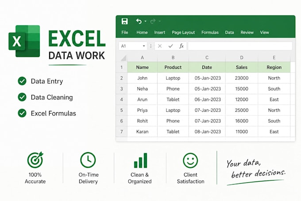Click the 'Date' header cell
Image resolution: width=301 pixels, height=201 pixels.
click(207, 67)
